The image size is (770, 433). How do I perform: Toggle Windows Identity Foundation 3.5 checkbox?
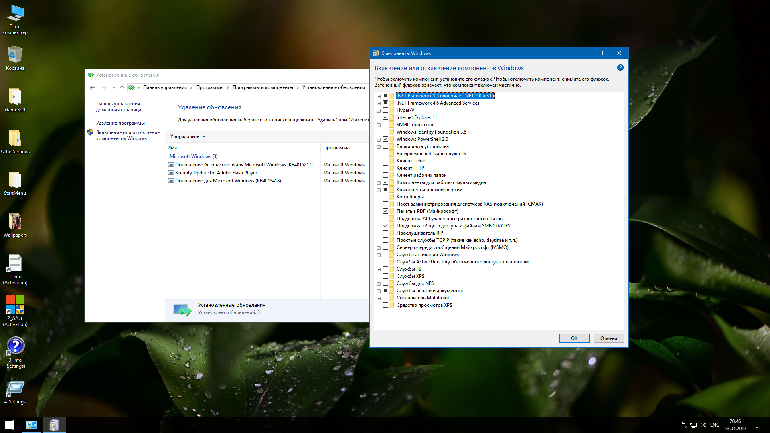[x=385, y=132]
